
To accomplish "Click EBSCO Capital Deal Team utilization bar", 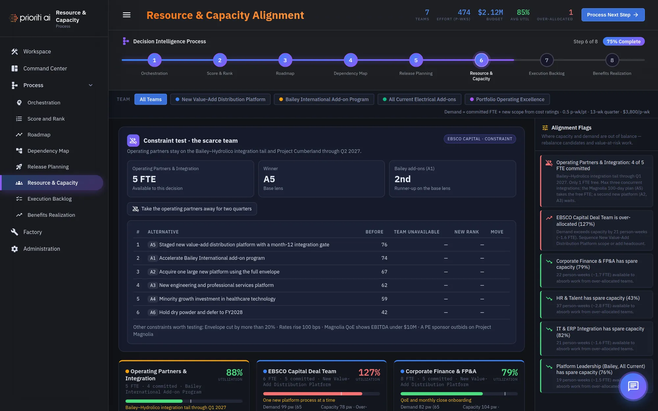I will (x=321, y=394).
